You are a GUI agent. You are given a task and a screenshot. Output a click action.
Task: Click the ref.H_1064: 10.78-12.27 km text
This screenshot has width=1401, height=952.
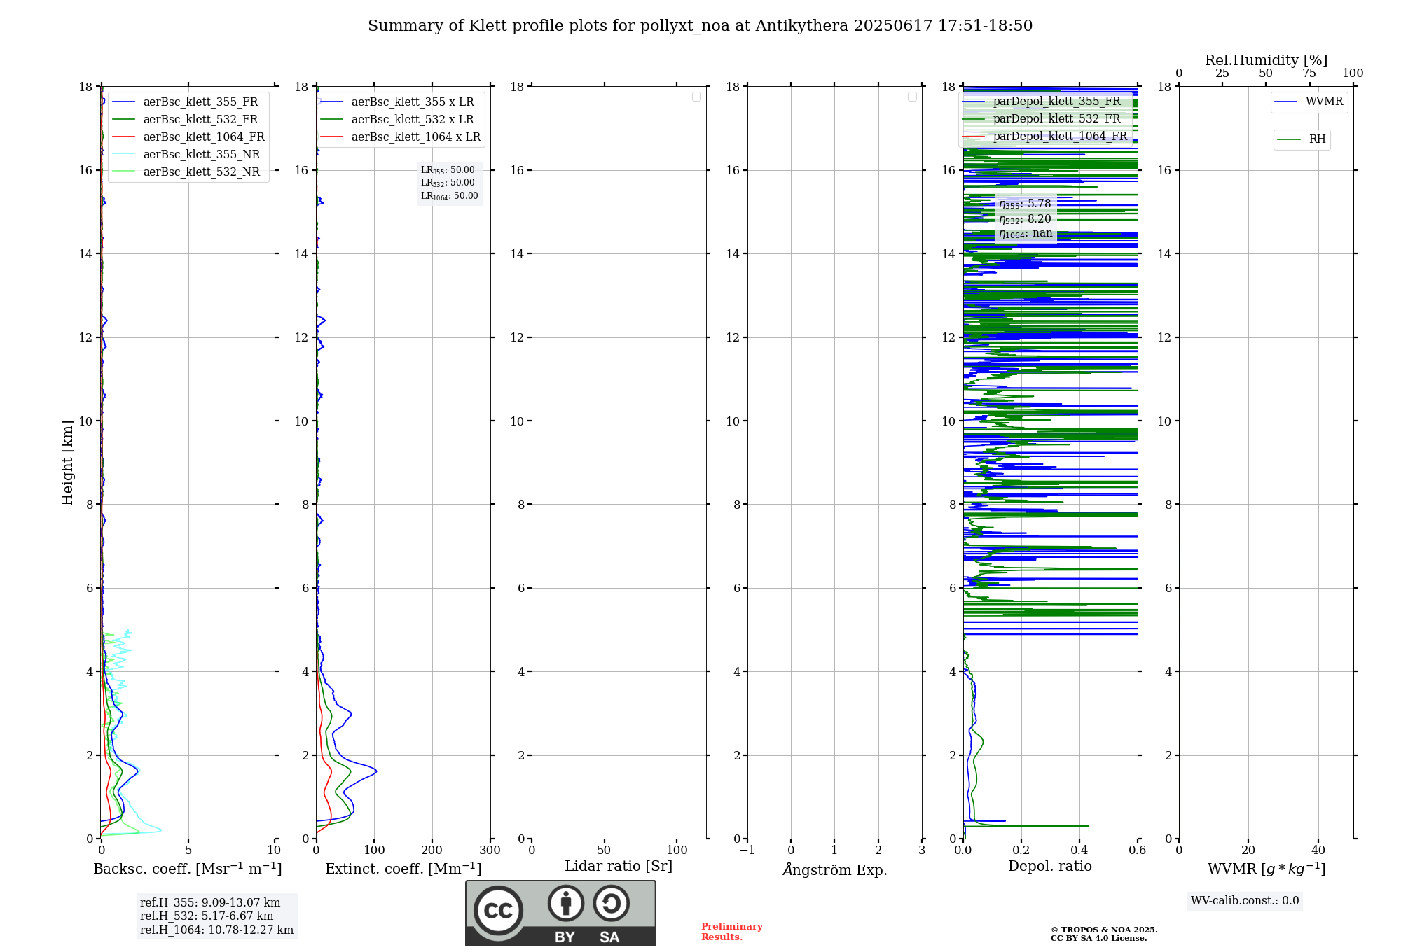[216, 930]
